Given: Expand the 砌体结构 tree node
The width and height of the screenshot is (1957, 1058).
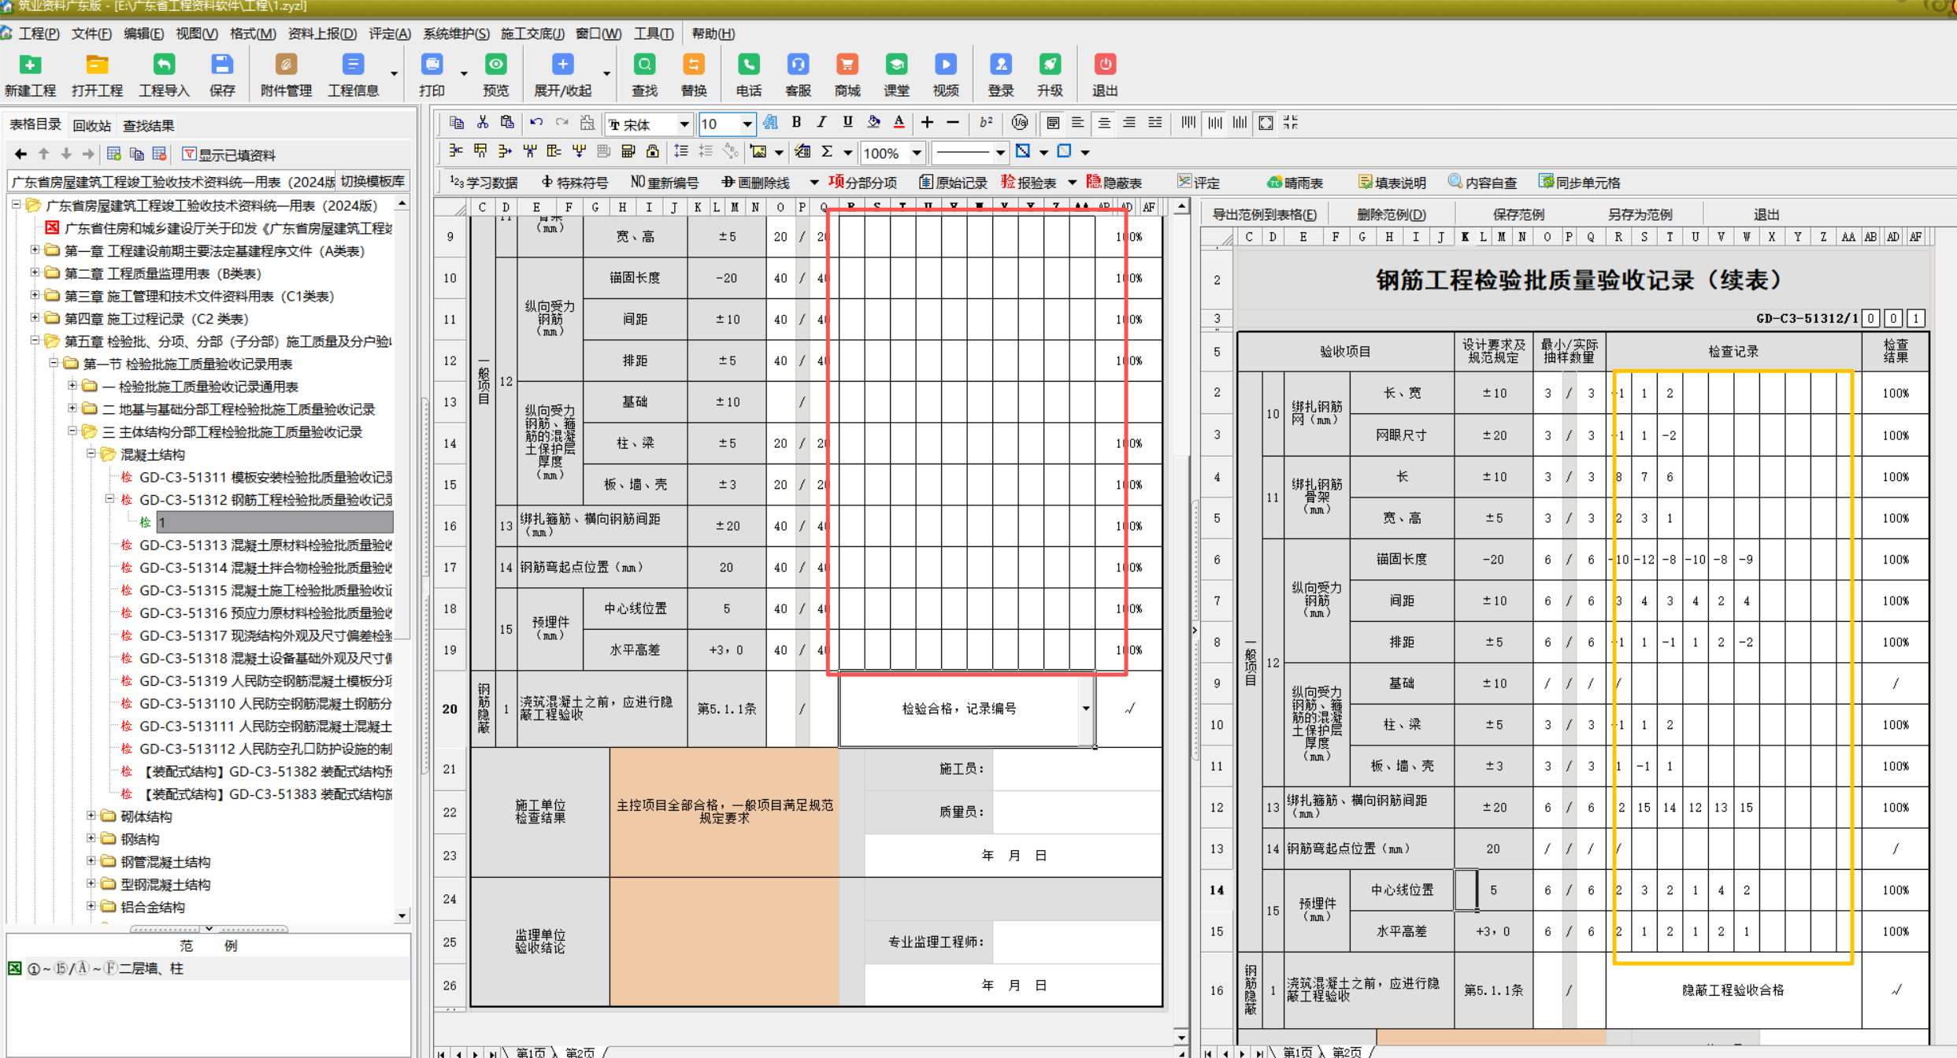Looking at the screenshot, I should point(91,816).
